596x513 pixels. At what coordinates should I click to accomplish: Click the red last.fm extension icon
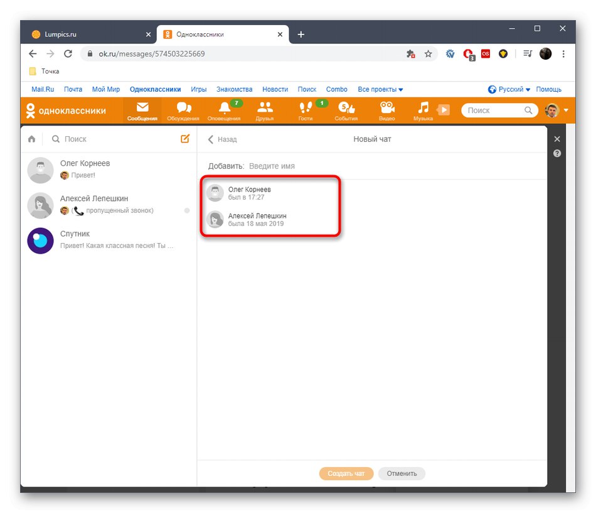(486, 53)
